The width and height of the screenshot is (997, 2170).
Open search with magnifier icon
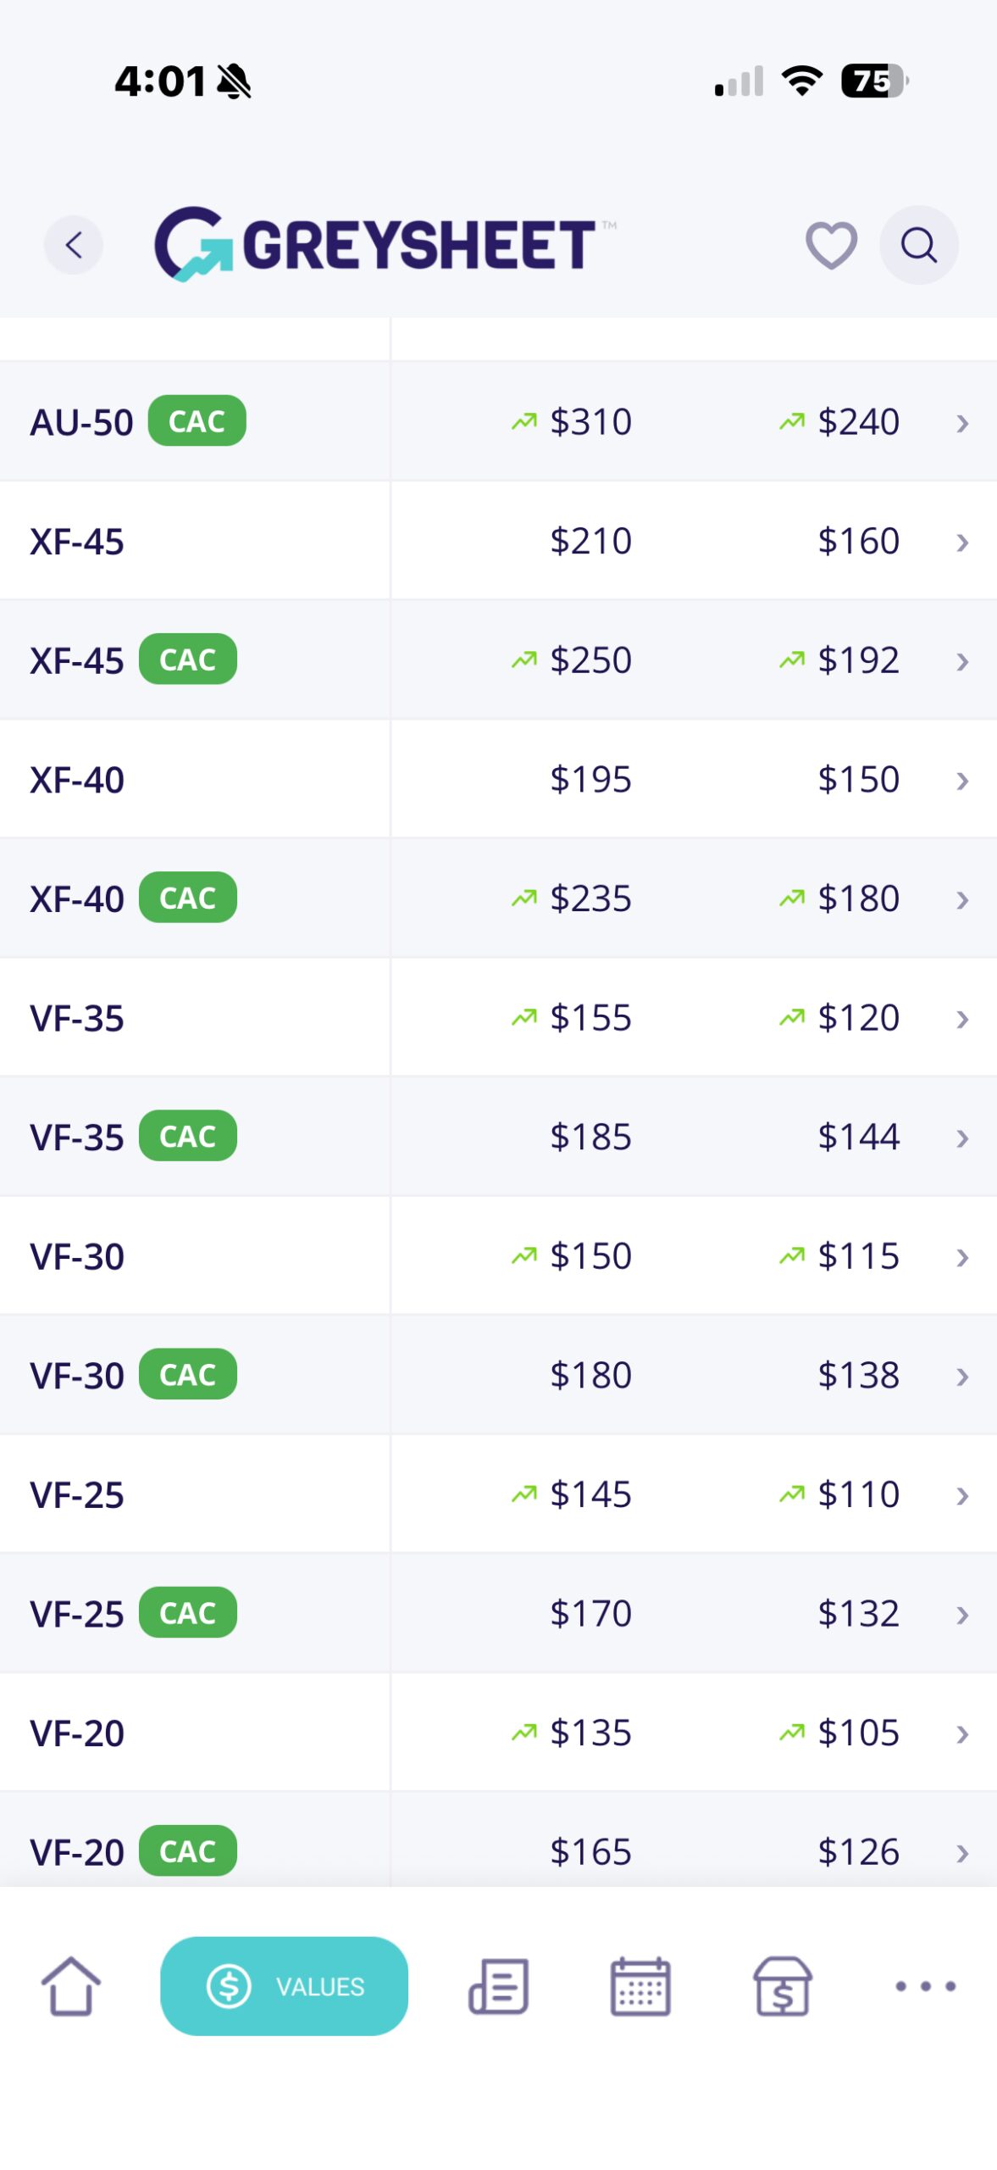tap(919, 245)
